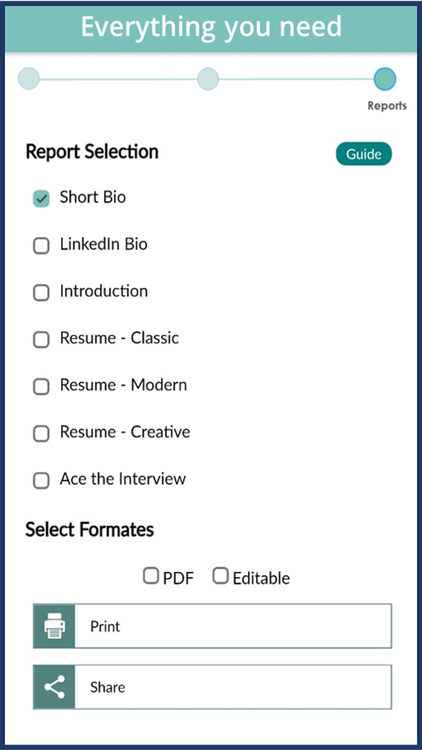Enable the Introduction report

click(x=41, y=292)
